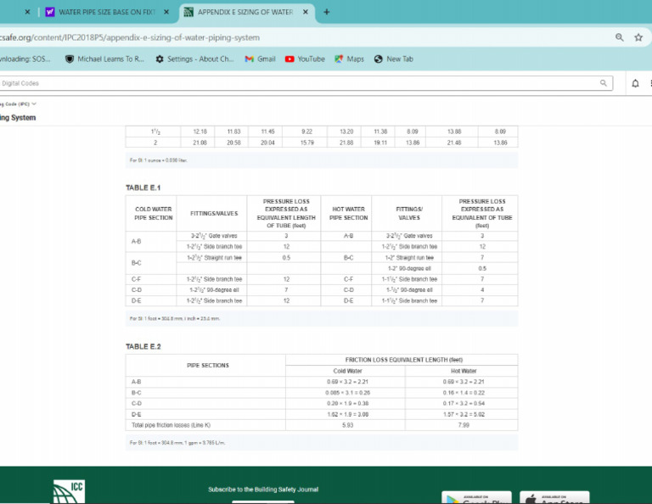Image resolution: width=652 pixels, height=504 pixels.
Task: Click the Hot Water column subheader
Action: tap(464, 371)
